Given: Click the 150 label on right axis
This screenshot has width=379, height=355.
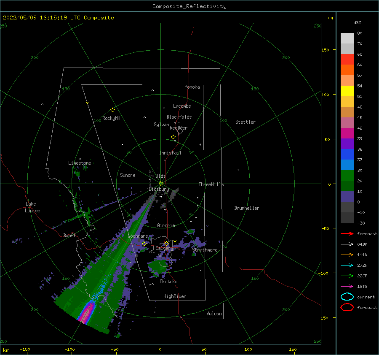Looking at the screenshot, I should 325,50.
